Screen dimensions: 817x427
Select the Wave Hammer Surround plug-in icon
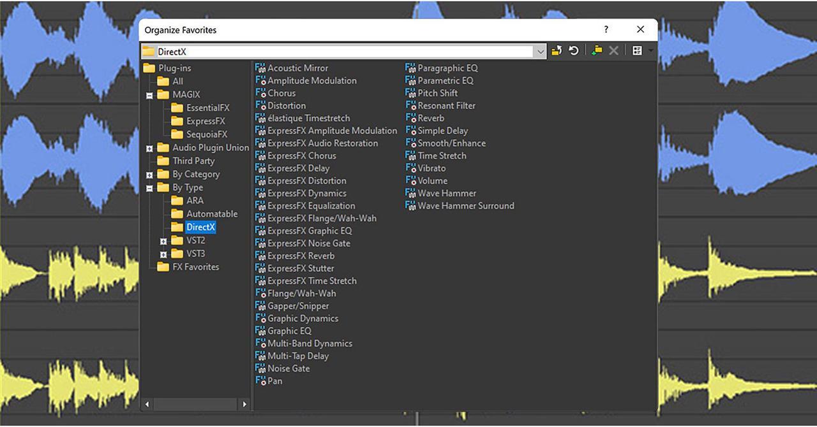coord(410,206)
